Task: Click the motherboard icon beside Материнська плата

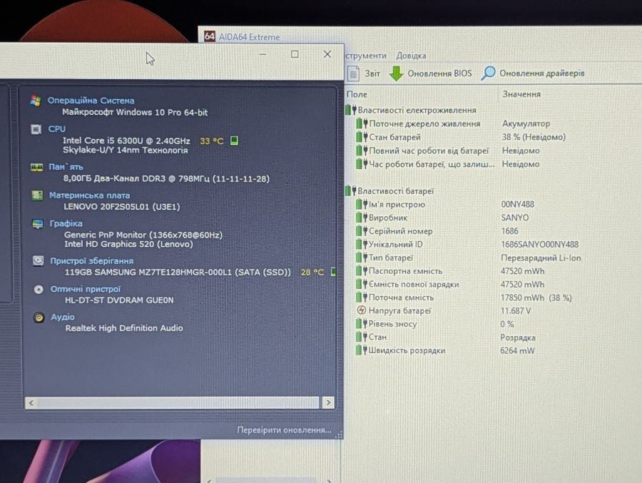Action: pos(37,195)
